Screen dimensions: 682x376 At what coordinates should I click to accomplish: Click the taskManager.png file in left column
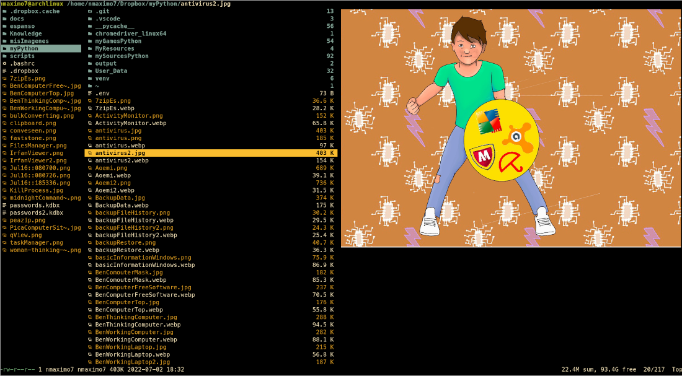tap(36, 243)
